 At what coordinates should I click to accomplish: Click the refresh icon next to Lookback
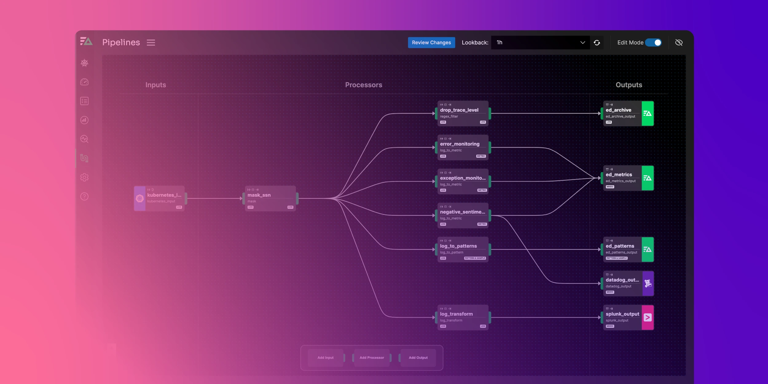tap(597, 42)
